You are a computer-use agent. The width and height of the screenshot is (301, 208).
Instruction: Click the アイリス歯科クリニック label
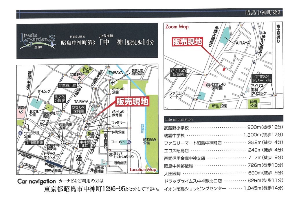(258, 90)
